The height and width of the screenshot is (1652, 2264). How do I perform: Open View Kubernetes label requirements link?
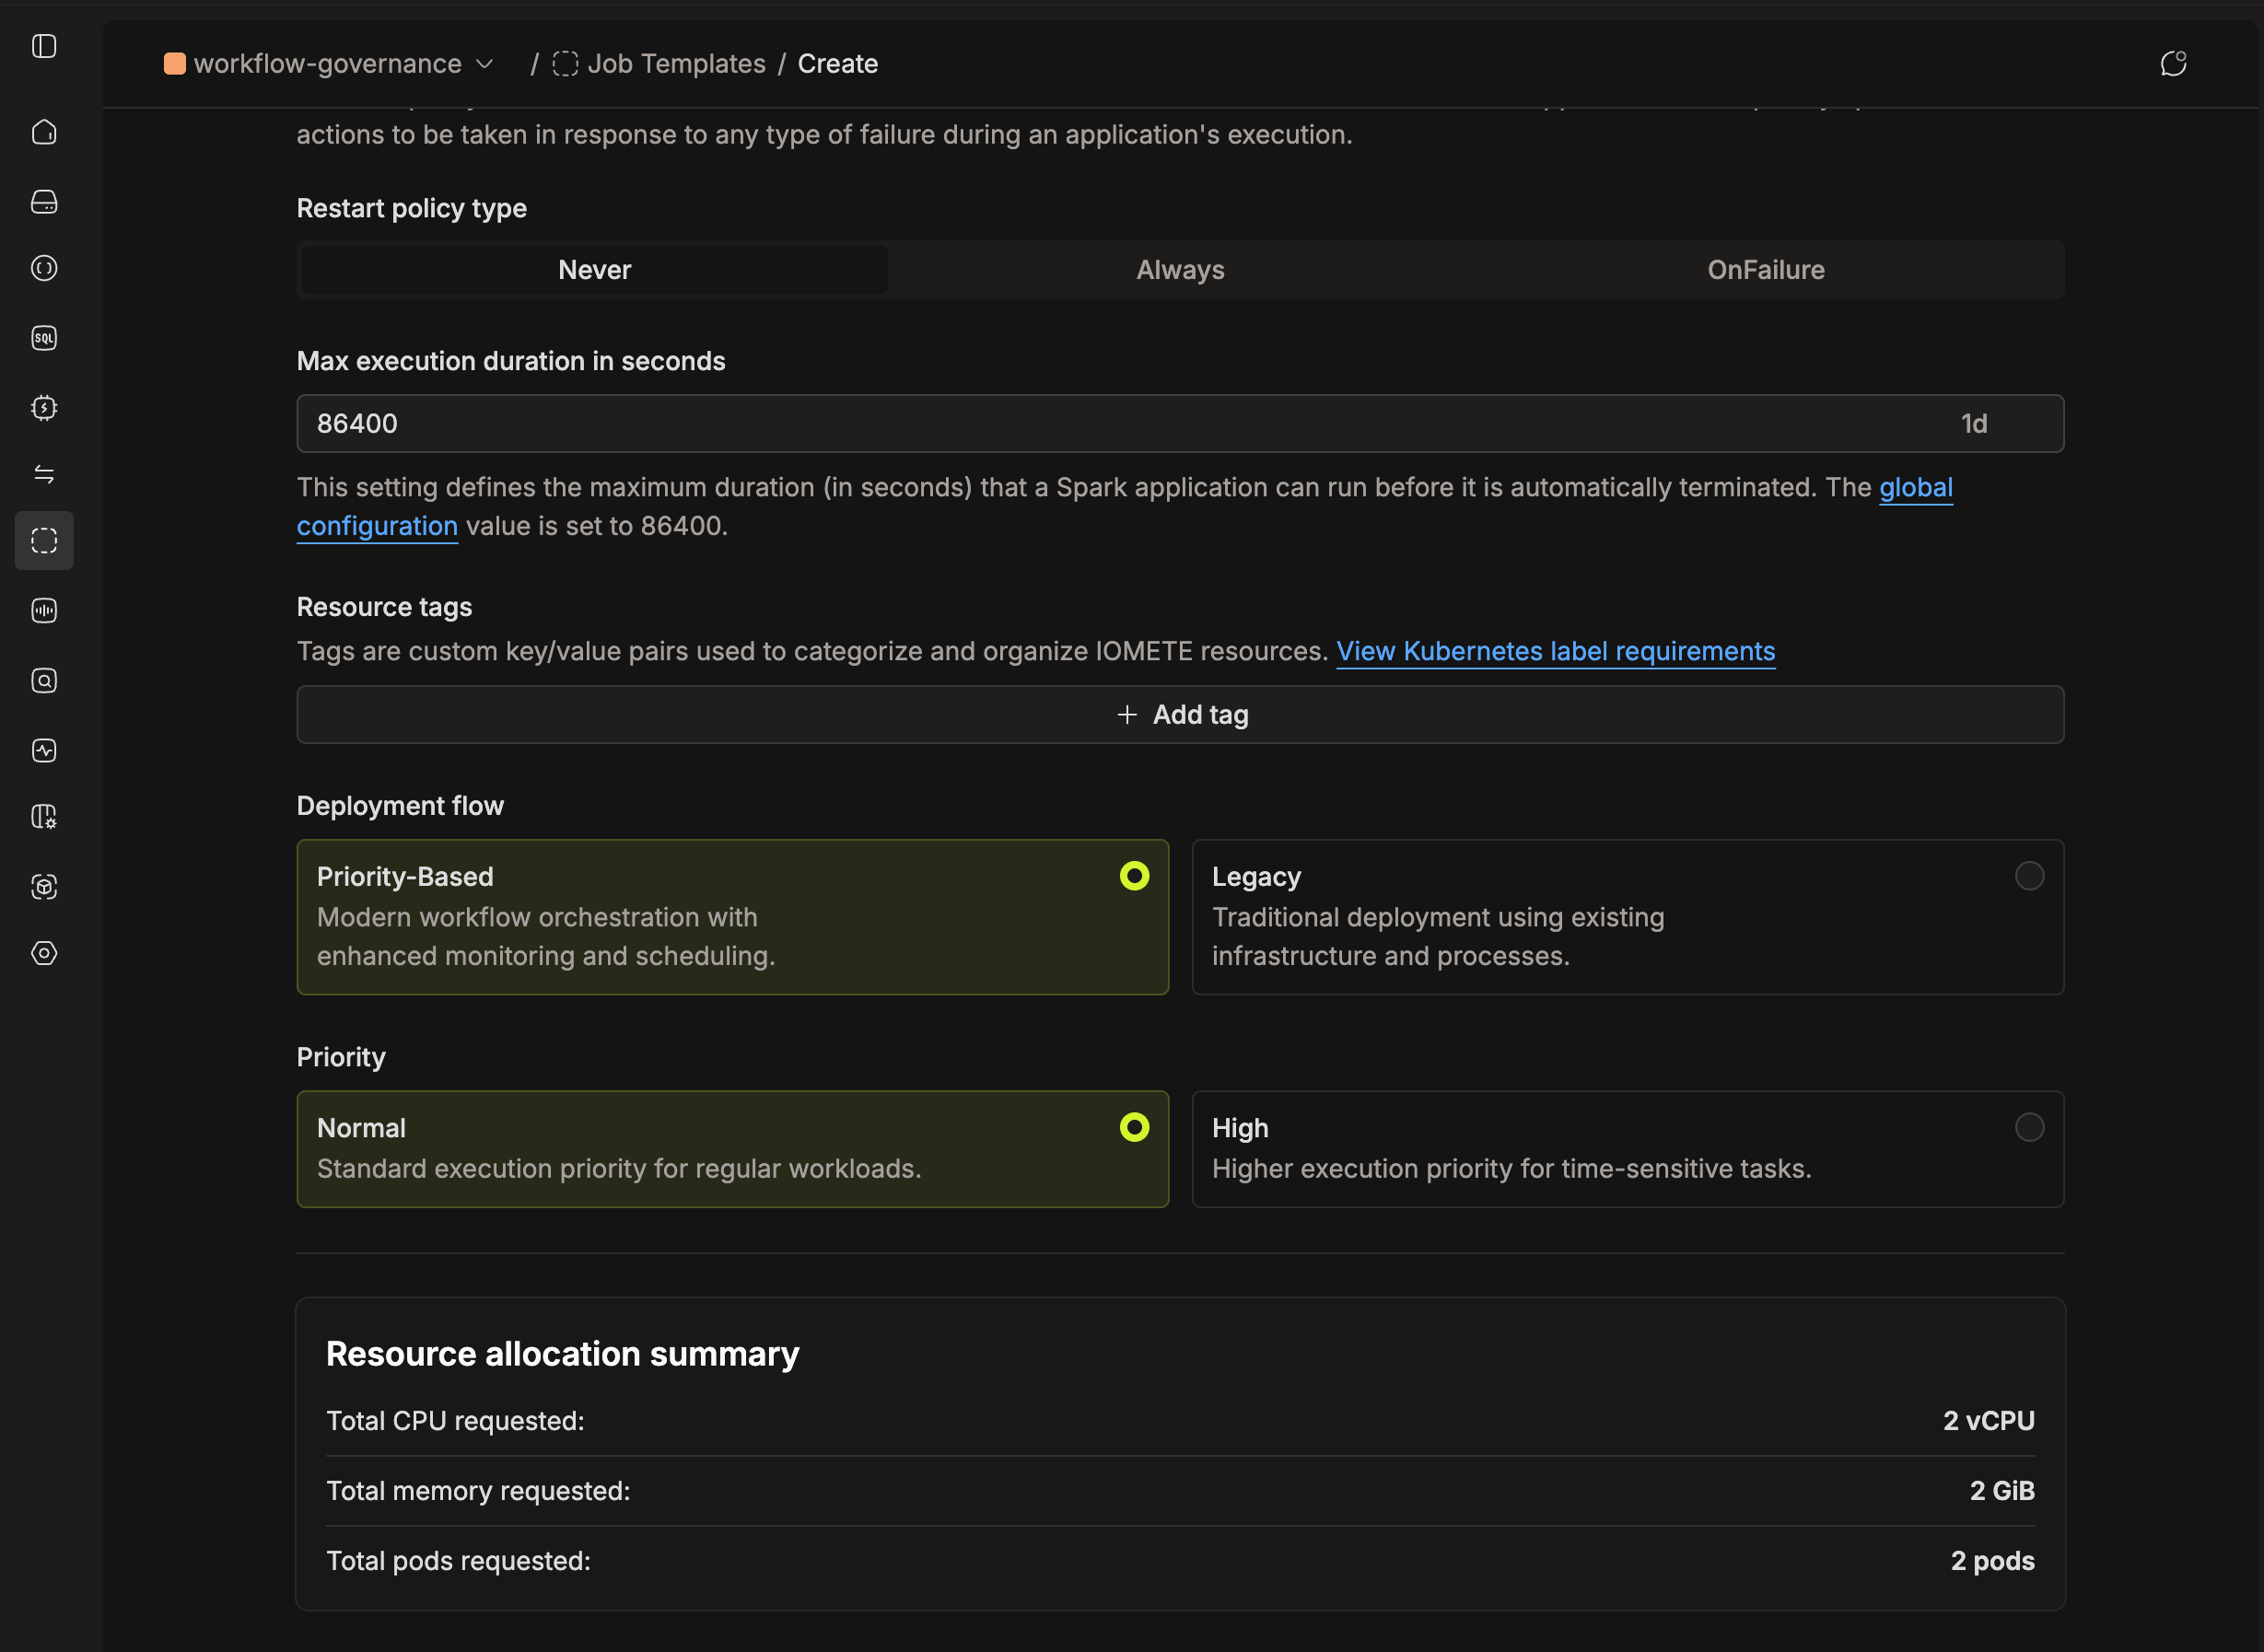click(1555, 652)
